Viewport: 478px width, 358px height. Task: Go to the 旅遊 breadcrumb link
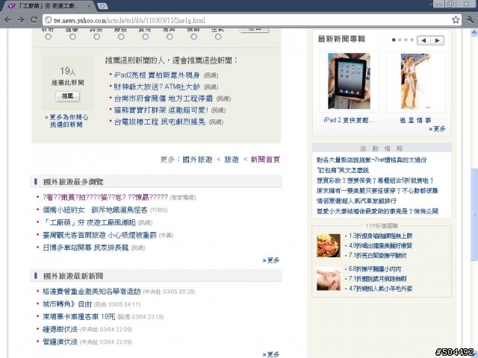[x=232, y=160]
